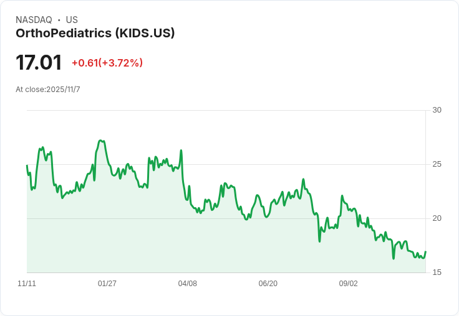Click the 15 price axis label
Screen dimensions: 459x316
tap(437, 272)
